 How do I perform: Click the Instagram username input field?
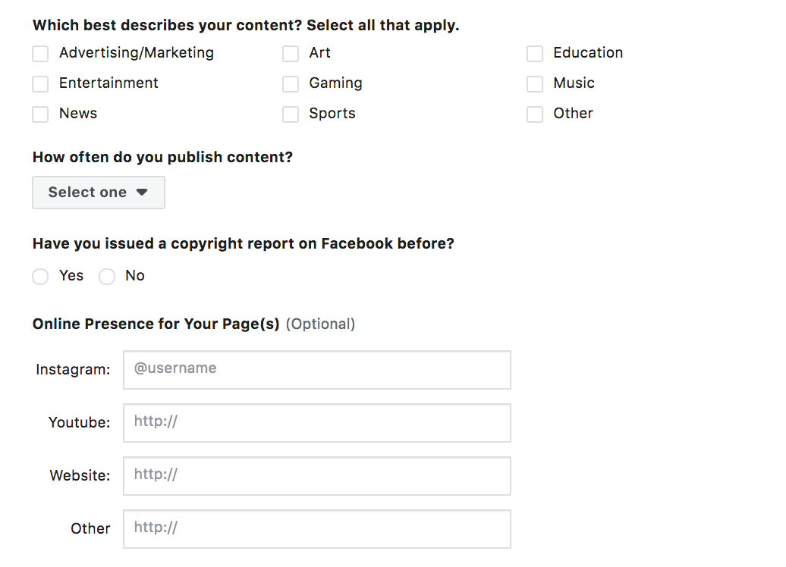point(316,370)
